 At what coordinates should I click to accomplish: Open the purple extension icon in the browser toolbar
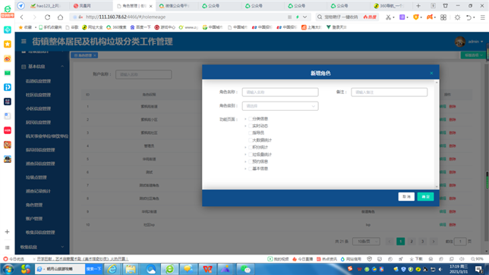tap(402, 17)
